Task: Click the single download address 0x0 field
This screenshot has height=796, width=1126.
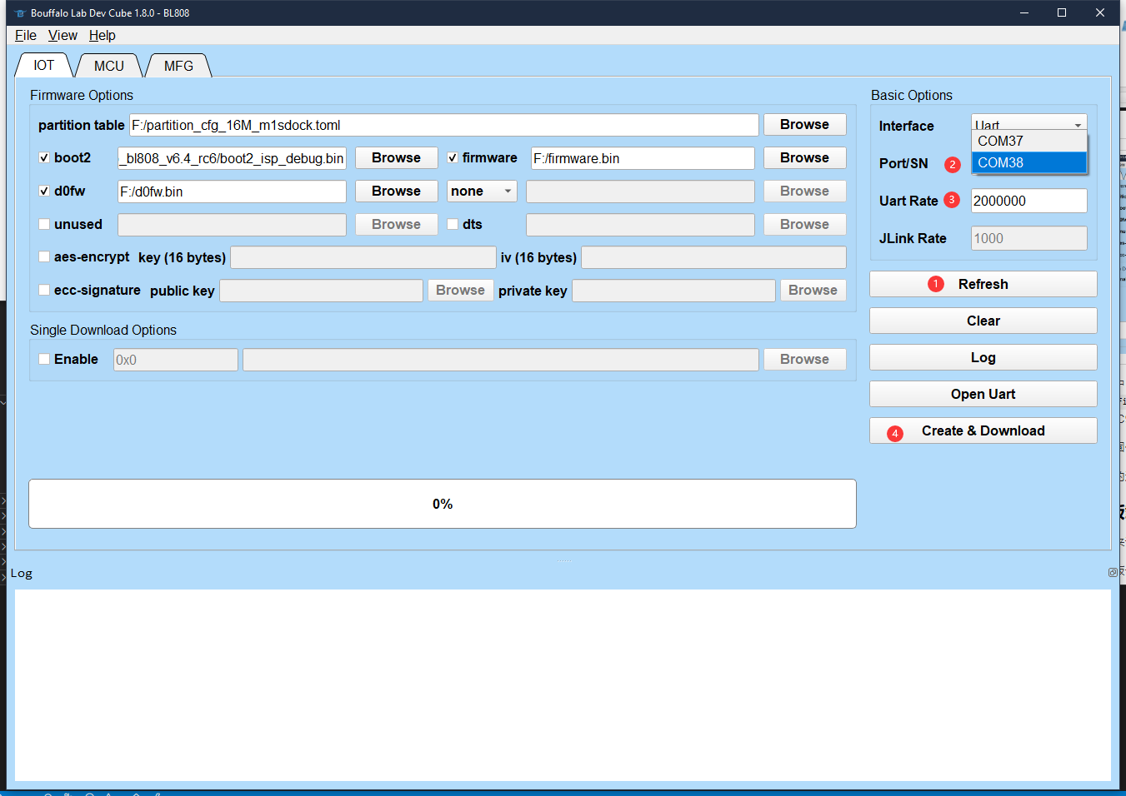Action: click(x=175, y=360)
